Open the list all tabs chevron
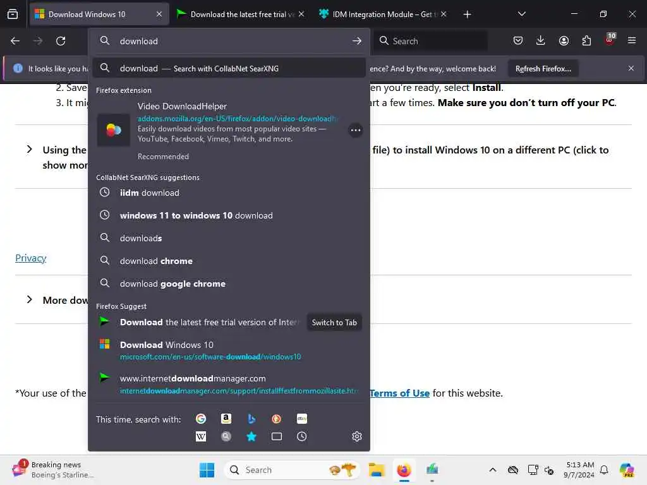The image size is (647, 485). pyautogui.click(x=521, y=14)
